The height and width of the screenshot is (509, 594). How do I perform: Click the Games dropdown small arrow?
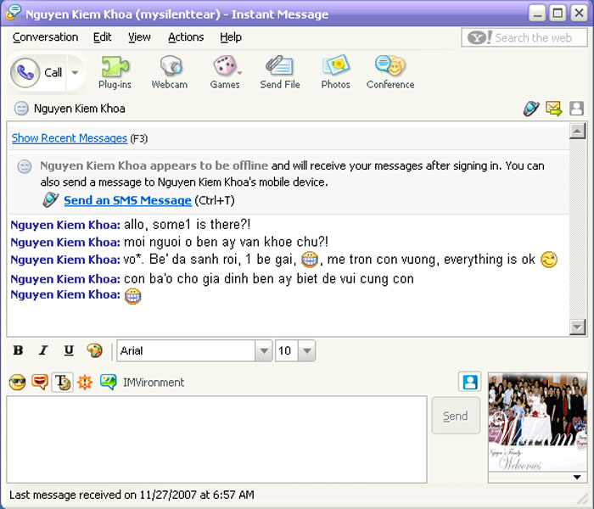(239, 72)
